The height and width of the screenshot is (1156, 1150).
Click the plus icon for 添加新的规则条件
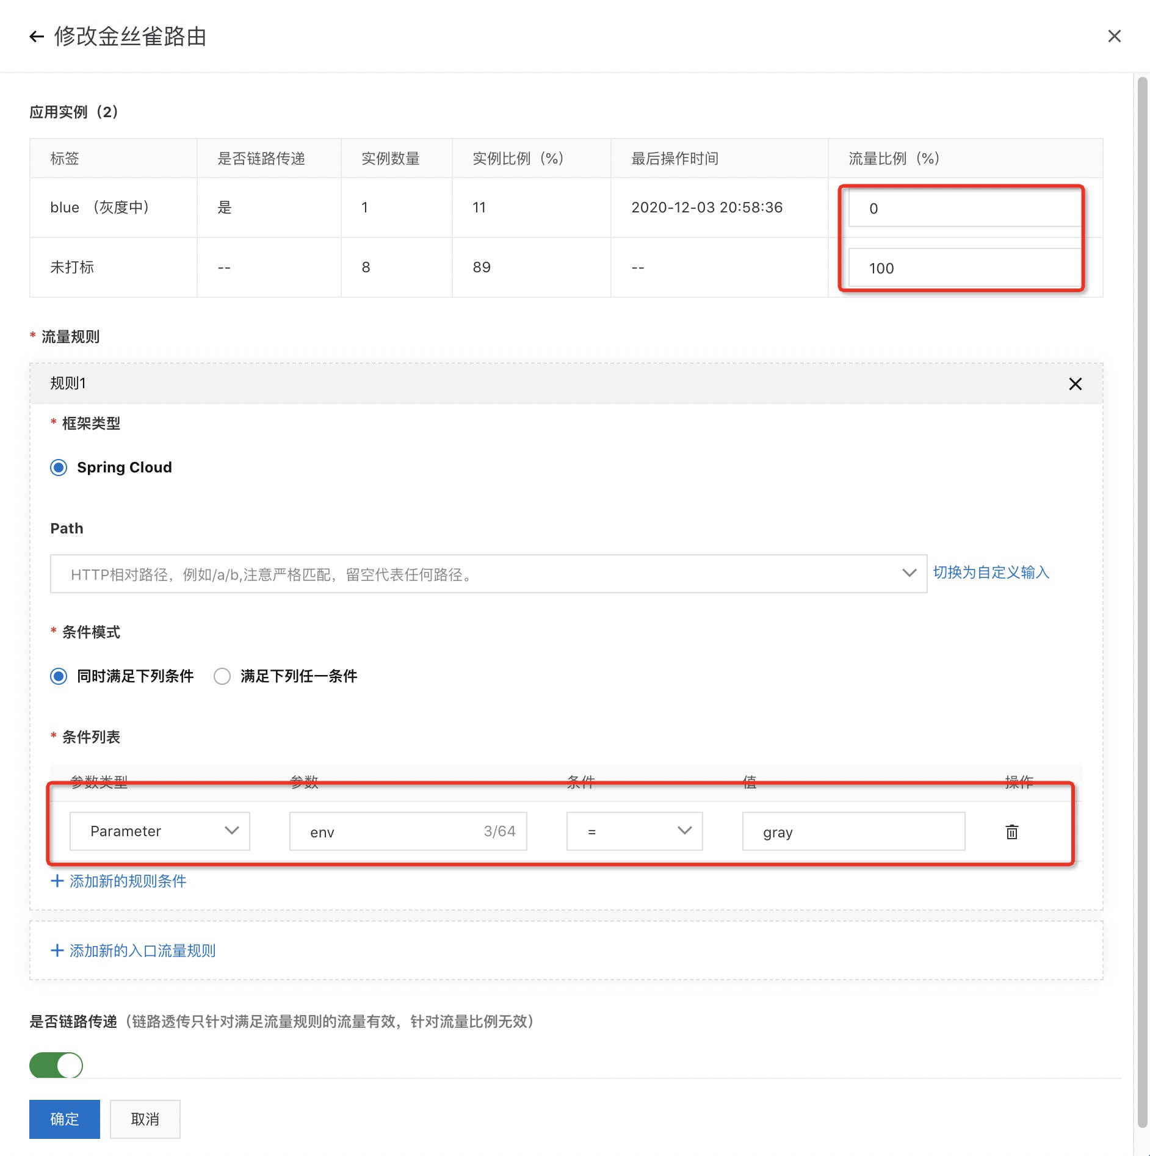click(x=57, y=881)
